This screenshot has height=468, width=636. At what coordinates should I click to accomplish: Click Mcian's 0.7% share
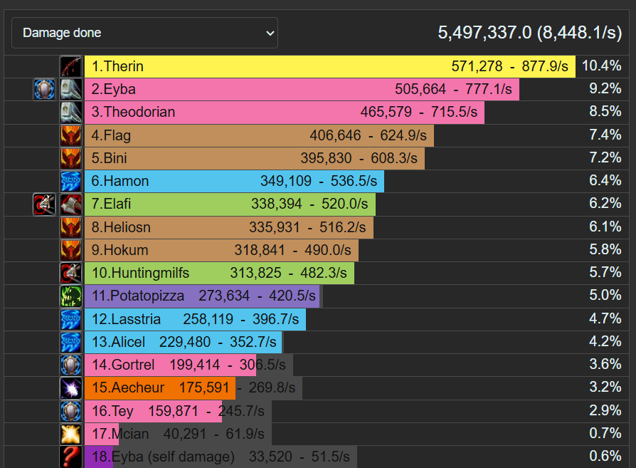(605, 433)
